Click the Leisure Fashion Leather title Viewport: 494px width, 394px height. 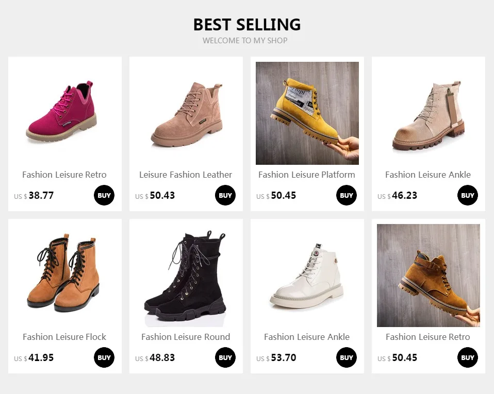coord(186,175)
